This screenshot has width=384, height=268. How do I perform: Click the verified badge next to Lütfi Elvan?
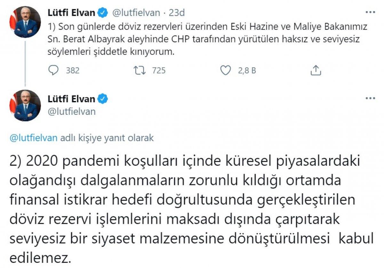pos(101,12)
